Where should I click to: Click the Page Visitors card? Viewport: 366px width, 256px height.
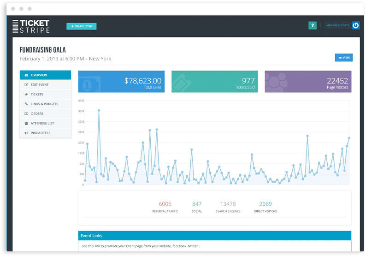point(308,82)
